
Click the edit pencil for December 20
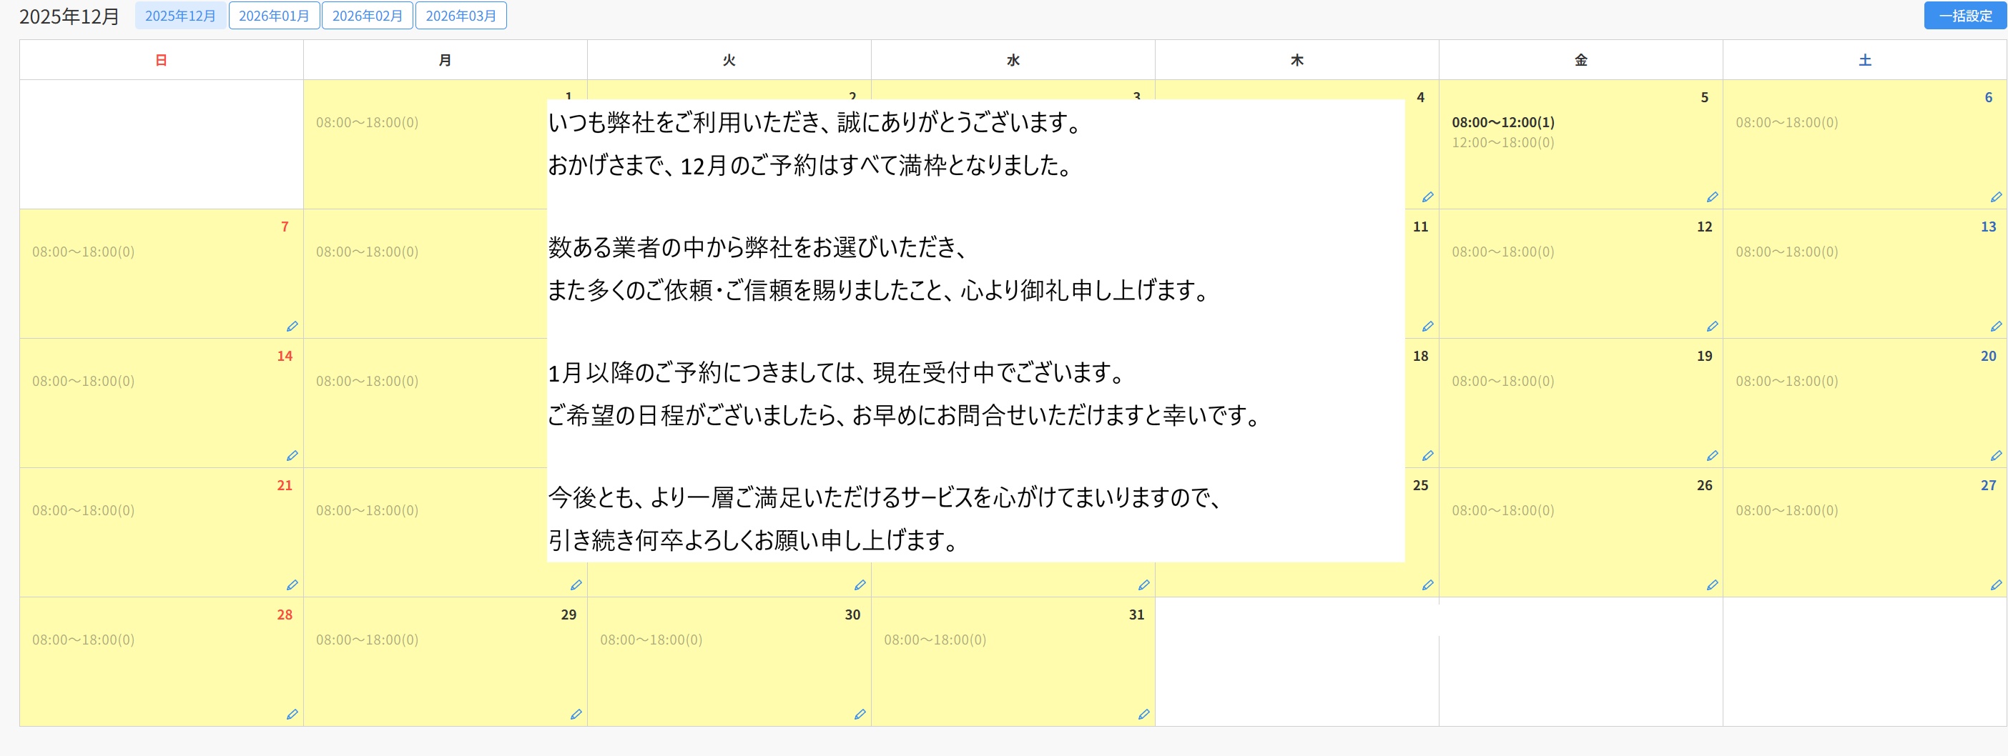coord(1996,455)
